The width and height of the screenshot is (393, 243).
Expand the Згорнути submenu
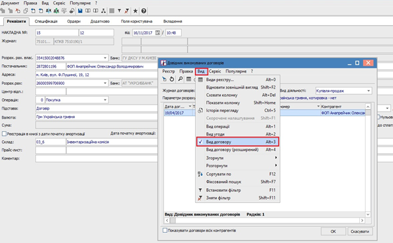(237, 158)
